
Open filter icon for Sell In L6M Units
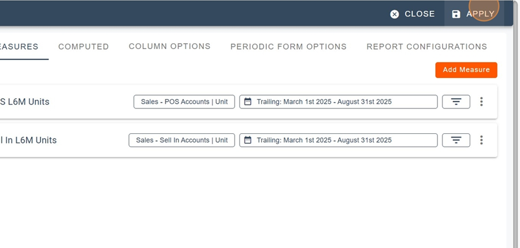456,140
